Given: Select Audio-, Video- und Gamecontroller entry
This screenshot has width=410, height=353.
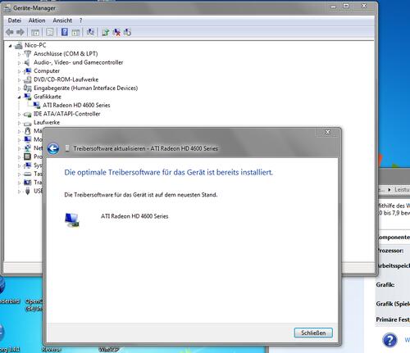Looking at the screenshot, I should (x=78, y=62).
